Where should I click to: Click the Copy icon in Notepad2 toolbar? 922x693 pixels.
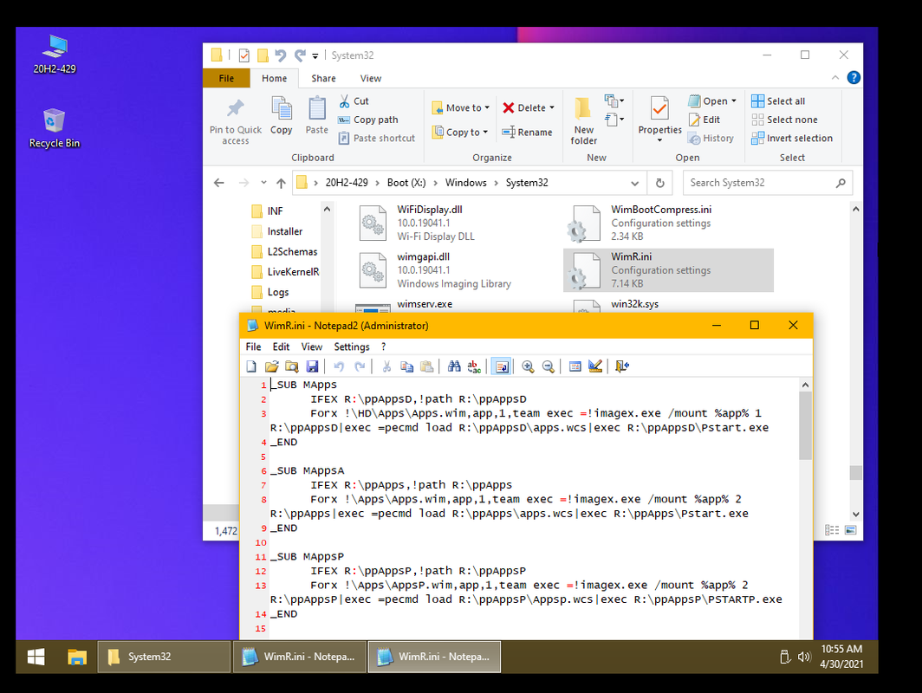[407, 366]
